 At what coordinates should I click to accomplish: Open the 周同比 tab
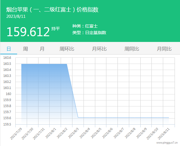click(132, 49)
